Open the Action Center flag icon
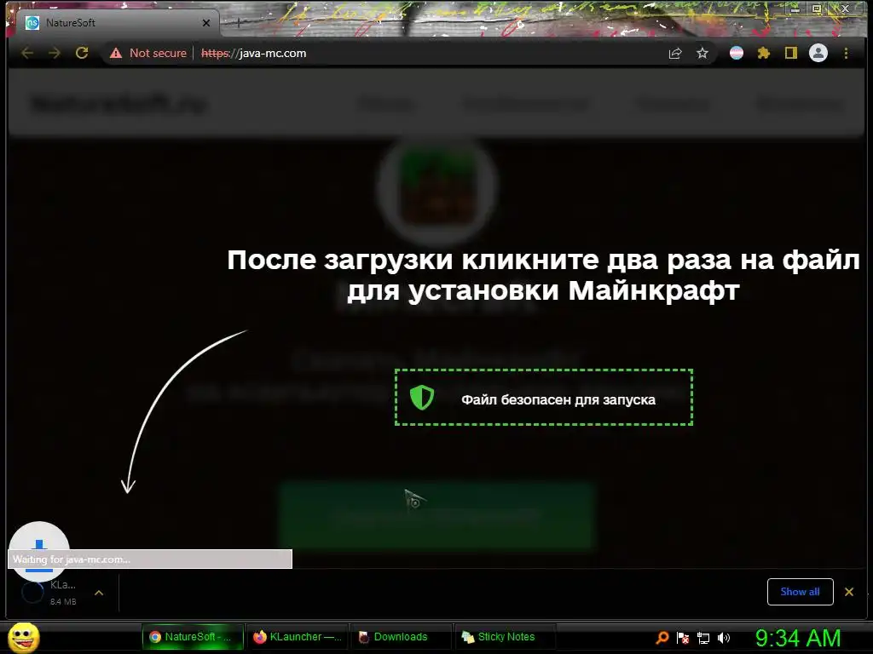The height and width of the screenshot is (654, 873). [x=683, y=638]
